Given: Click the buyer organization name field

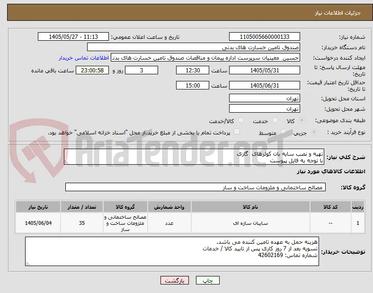Looking at the screenshot, I should 194,47.
